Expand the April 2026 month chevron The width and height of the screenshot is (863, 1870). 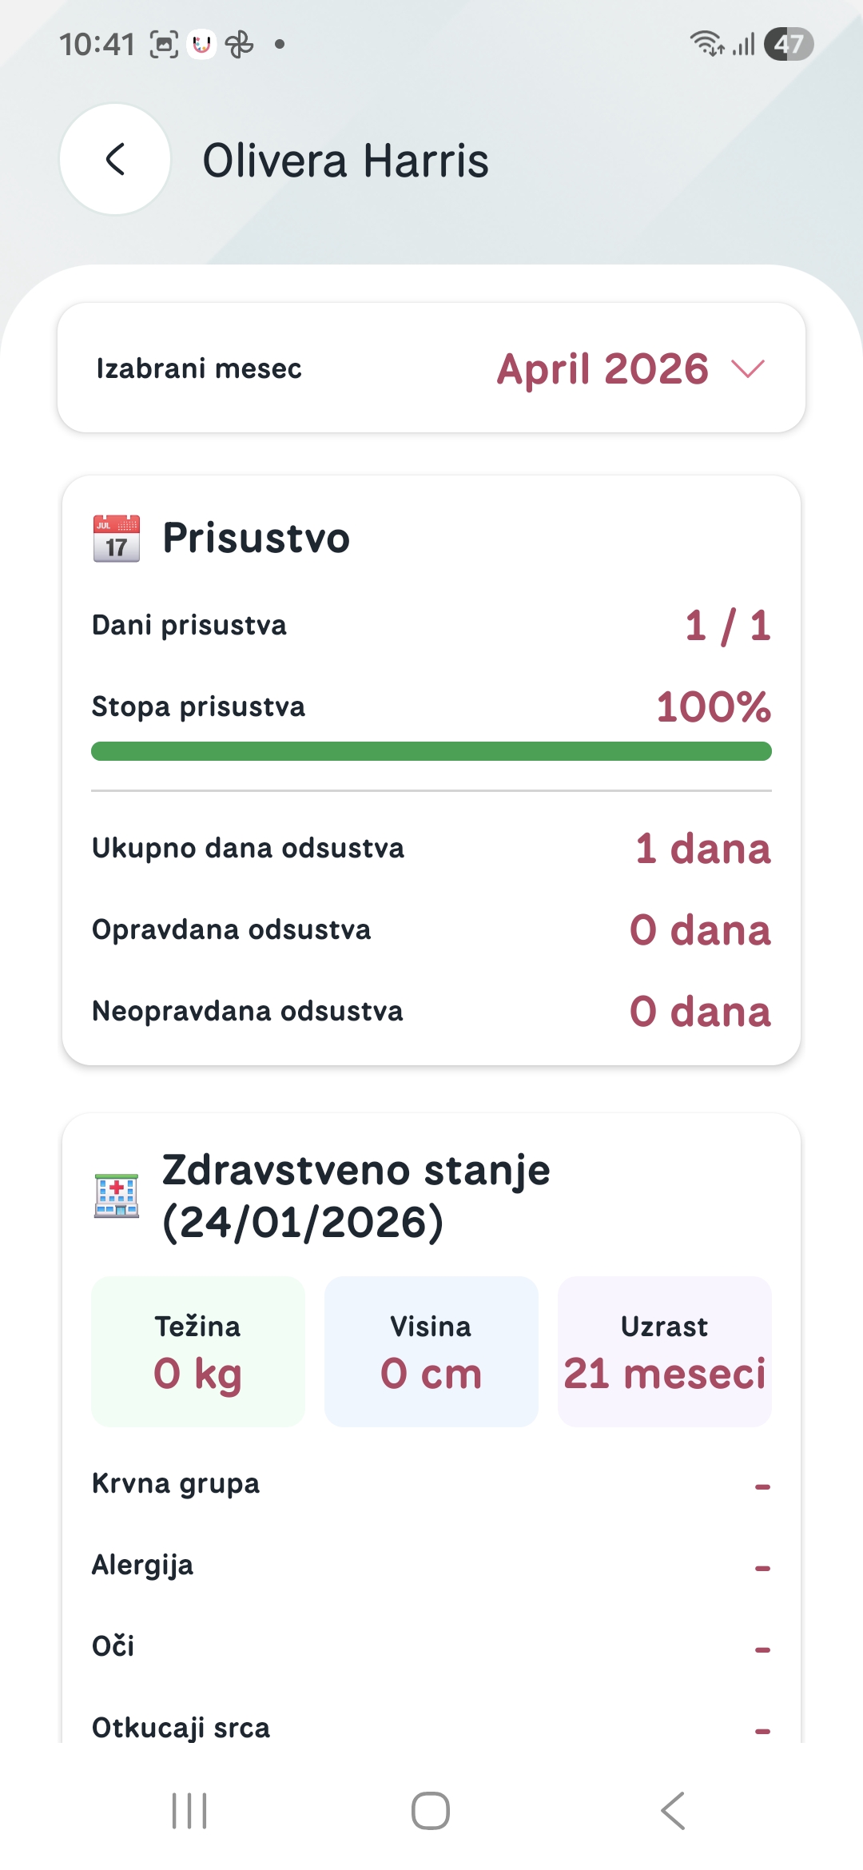748,368
